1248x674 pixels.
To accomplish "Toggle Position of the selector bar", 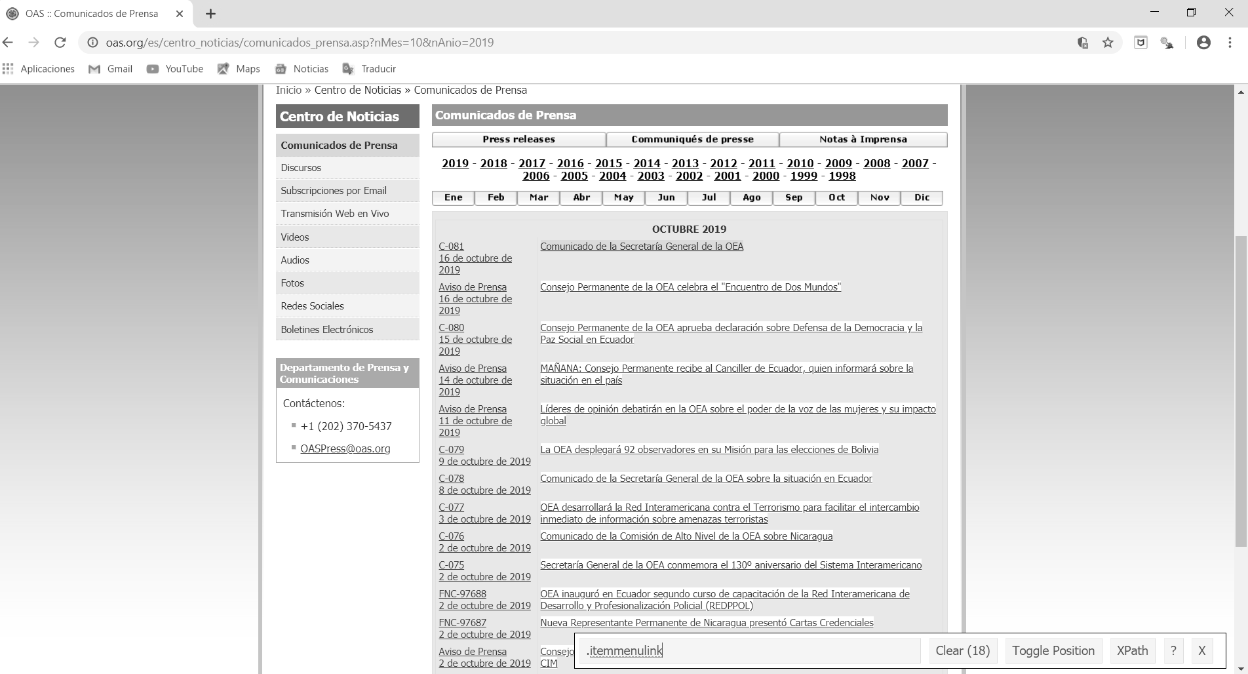I will [1053, 650].
